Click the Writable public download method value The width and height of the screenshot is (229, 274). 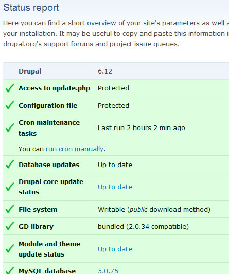tap(154, 209)
